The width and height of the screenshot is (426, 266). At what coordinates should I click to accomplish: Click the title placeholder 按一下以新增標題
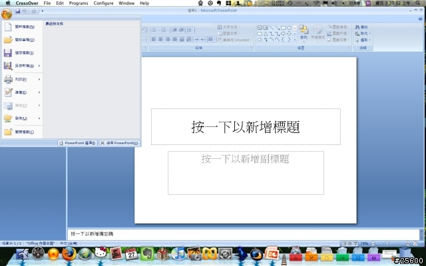246,127
